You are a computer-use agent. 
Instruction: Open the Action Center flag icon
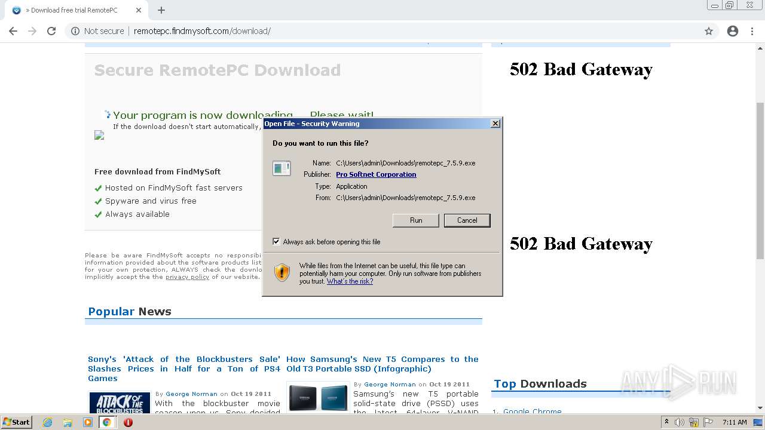708,422
